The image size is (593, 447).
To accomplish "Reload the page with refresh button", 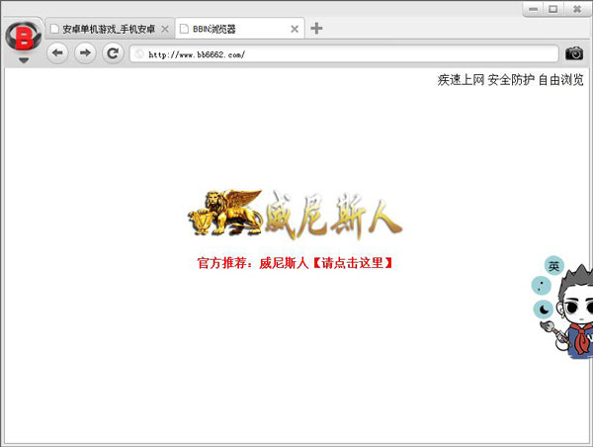I will click(113, 53).
